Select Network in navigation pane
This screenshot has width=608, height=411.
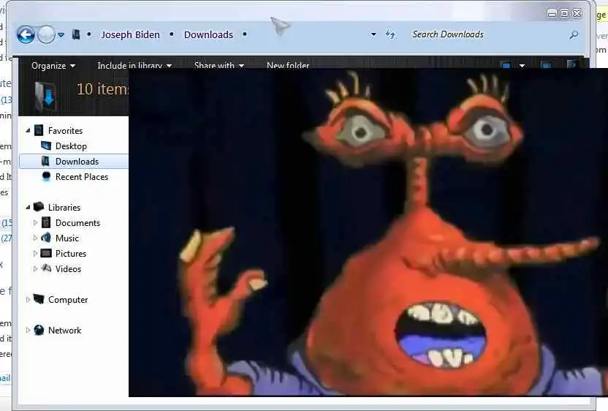65,331
